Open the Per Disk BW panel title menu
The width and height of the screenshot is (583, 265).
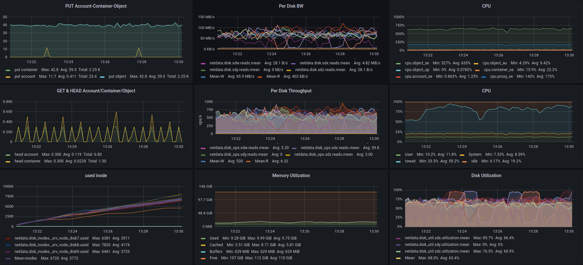click(x=291, y=6)
